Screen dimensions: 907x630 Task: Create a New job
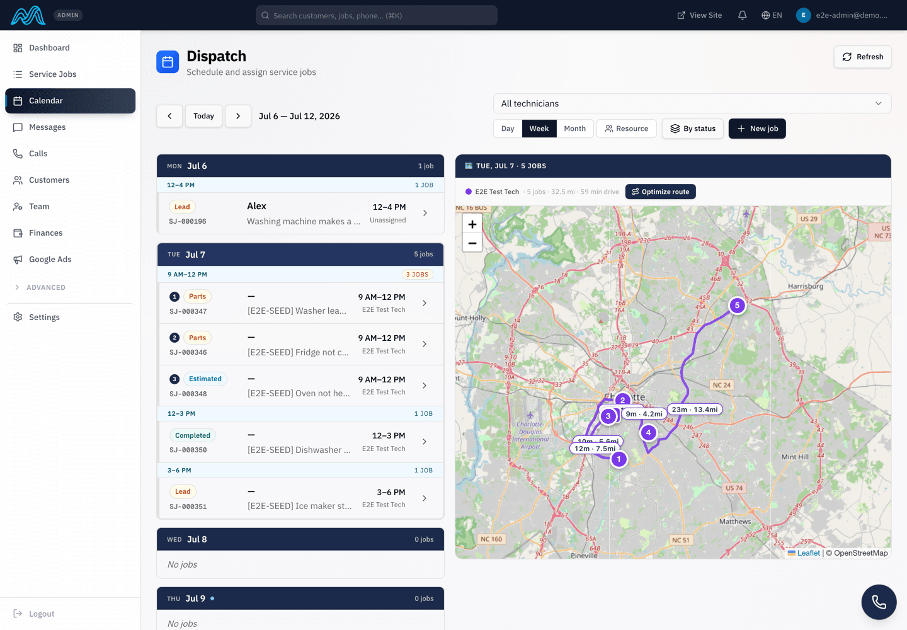coord(757,129)
